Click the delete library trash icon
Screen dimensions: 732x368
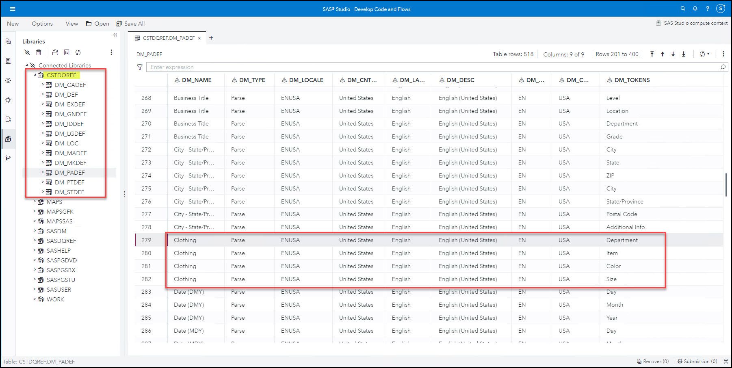click(39, 52)
